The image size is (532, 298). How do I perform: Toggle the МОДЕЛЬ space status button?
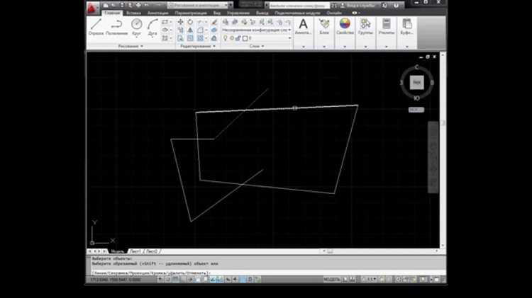coord(331,280)
